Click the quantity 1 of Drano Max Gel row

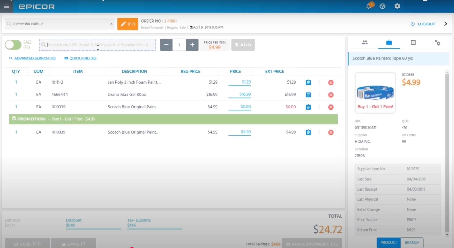tap(16, 94)
